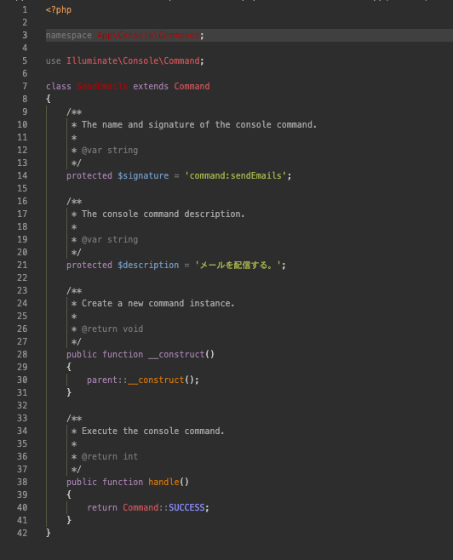453x560 pixels.
Task: Click the '$description' variable
Action: pos(148,265)
